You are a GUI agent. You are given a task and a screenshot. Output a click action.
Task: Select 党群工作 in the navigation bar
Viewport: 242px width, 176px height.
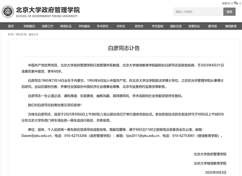point(47,26)
